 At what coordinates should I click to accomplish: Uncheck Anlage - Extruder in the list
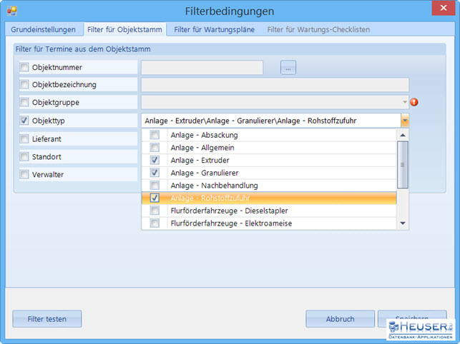coord(155,160)
